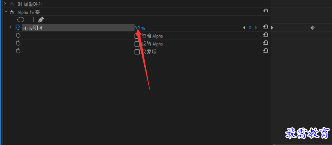Enable the 忽略 Alpha checkbox

point(137,36)
